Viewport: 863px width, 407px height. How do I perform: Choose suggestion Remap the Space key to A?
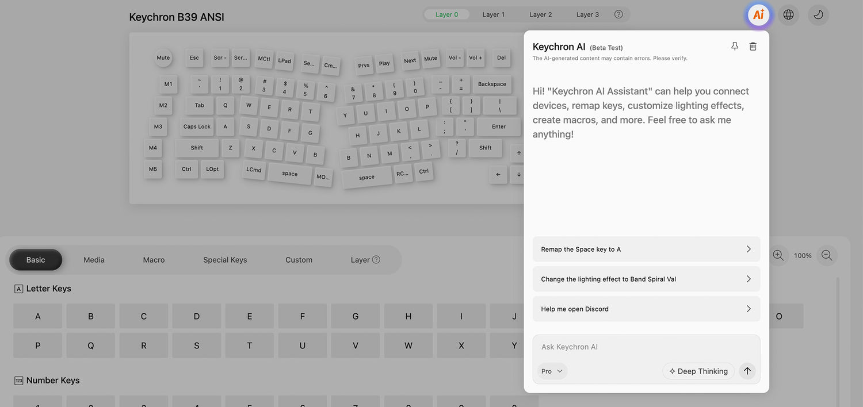(x=646, y=249)
